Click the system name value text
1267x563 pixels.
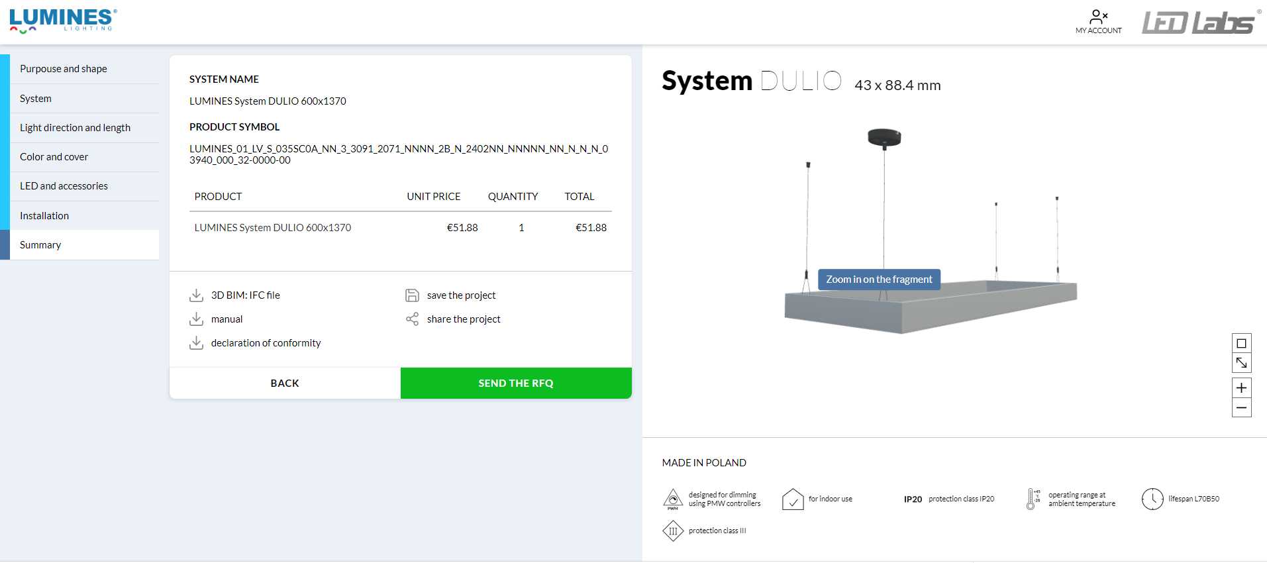268,101
